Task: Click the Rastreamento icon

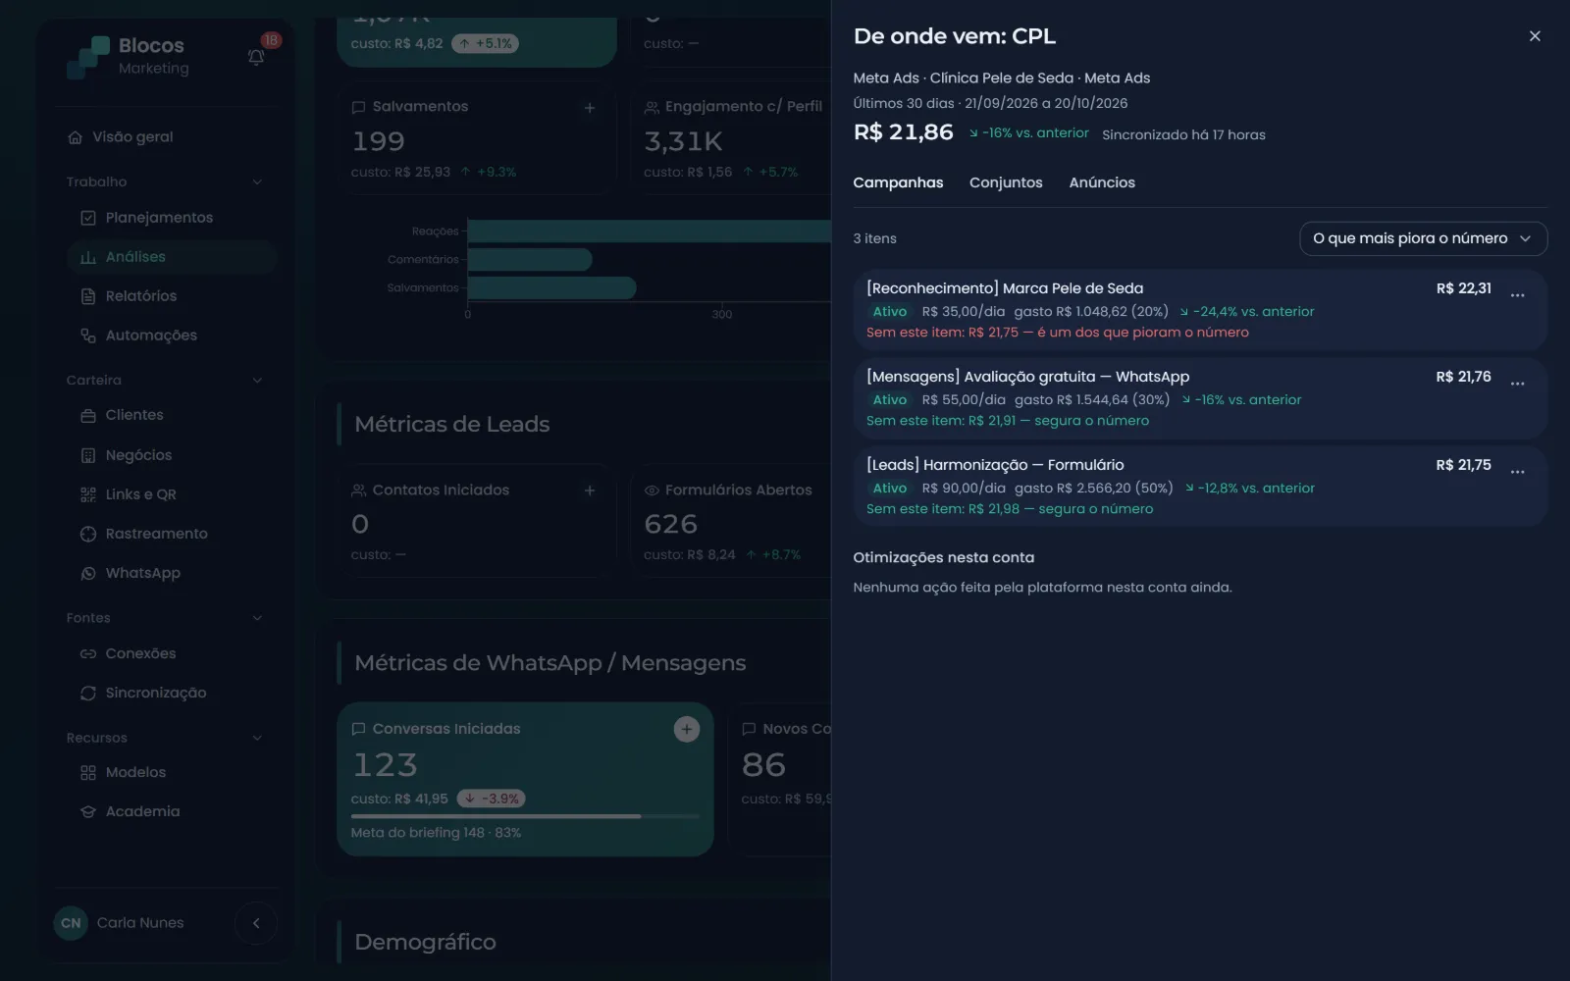Action: click(x=88, y=534)
